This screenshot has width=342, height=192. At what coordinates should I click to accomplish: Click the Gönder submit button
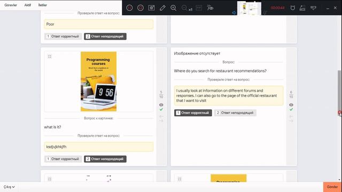[x=332, y=187]
